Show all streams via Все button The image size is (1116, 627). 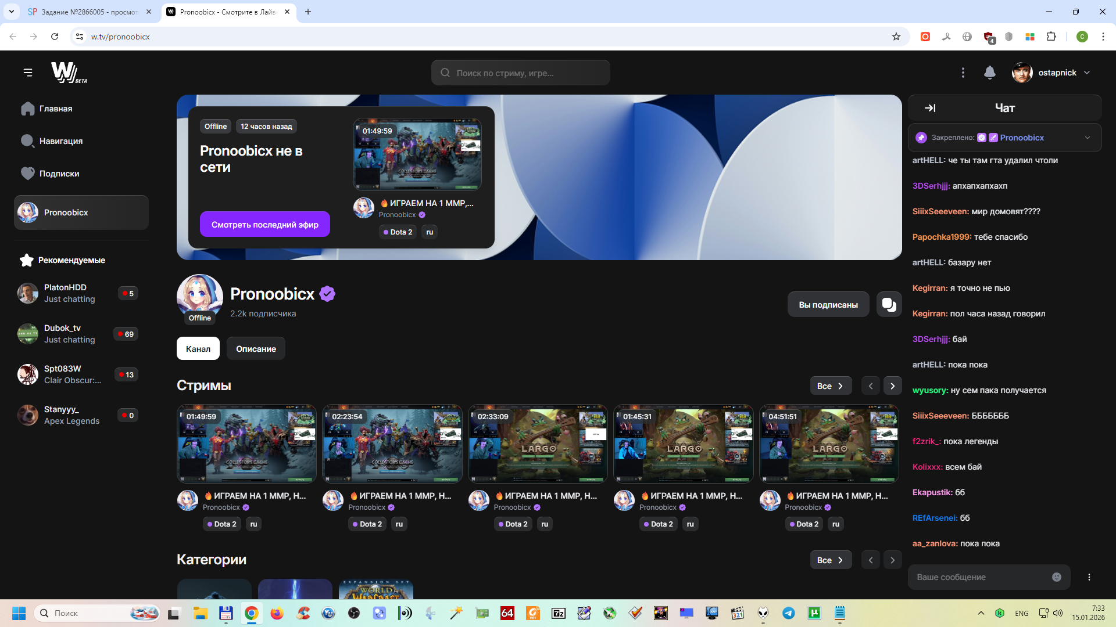click(830, 386)
